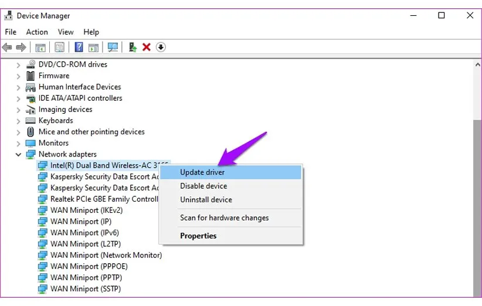Expand the DVD/CD-ROM drives node
The height and width of the screenshot is (306, 482).
(18, 65)
